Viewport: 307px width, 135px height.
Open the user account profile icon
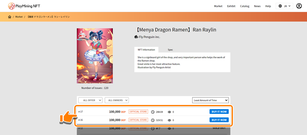click(x=299, y=6)
